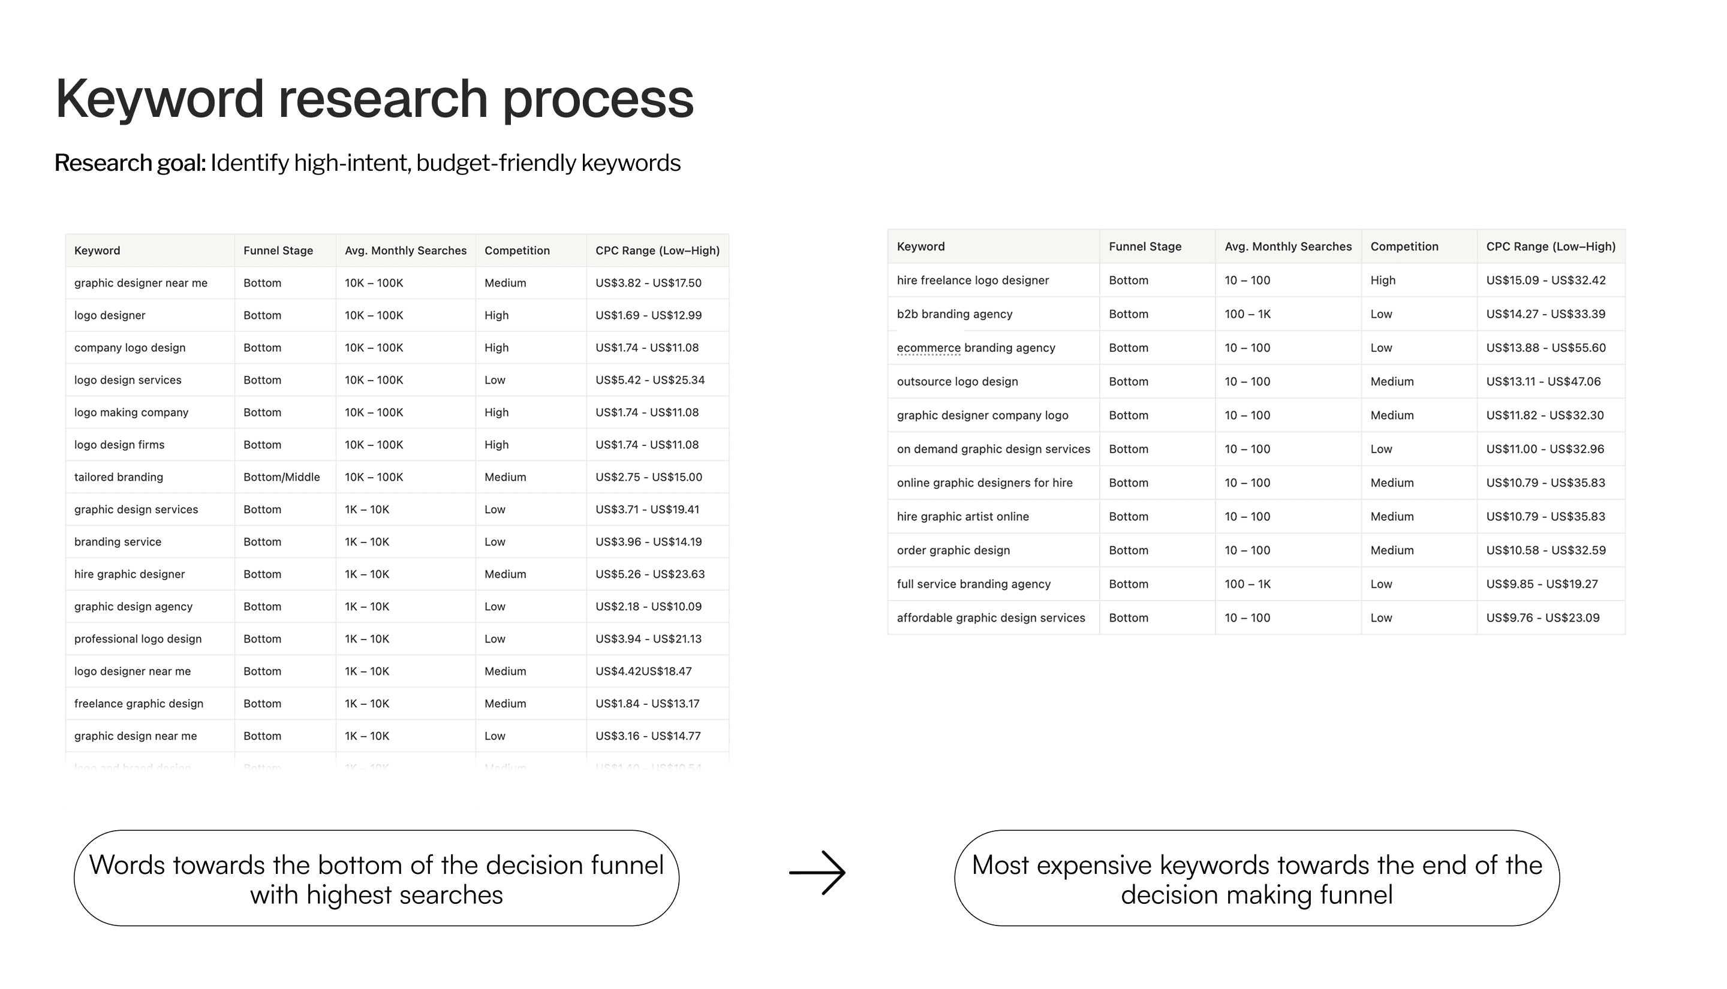Click left table's Avg. Monthly Searches header
The width and height of the screenshot is (1727, 989).
tap(405, 251)
